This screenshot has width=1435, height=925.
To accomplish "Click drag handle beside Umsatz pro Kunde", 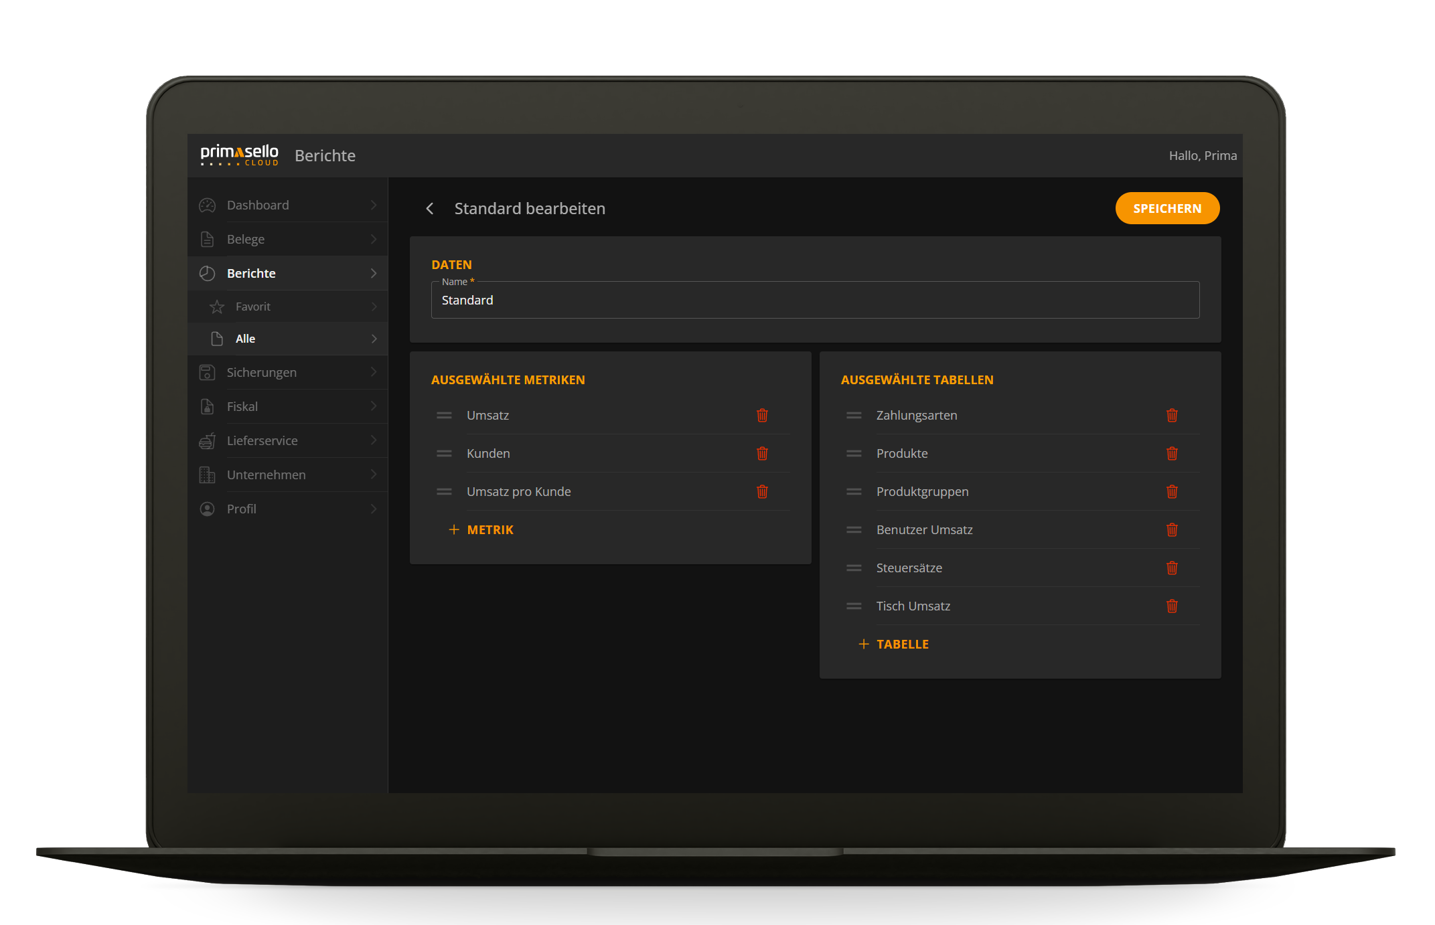I will 444,491.
